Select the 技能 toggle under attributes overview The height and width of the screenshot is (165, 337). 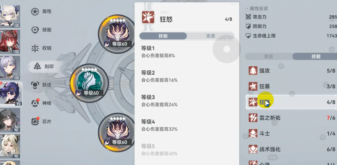point(315,56)
